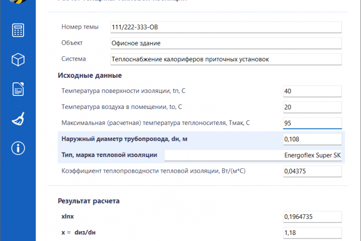Screen dimensions: 361x241
Task: Click the room air temperature field 20
Action: coord(312,107)
